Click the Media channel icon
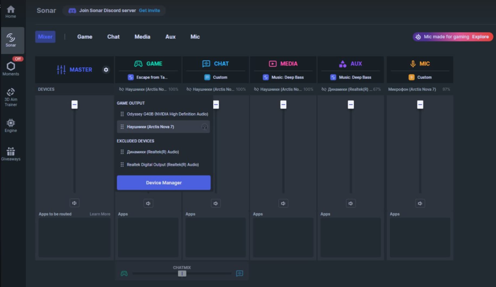 pos(273,64)
